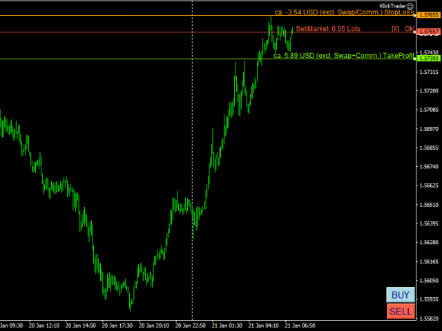Select the entry price tag 1.57557
The height and width of the screenshot is (331, 442).
click(429, 32)
